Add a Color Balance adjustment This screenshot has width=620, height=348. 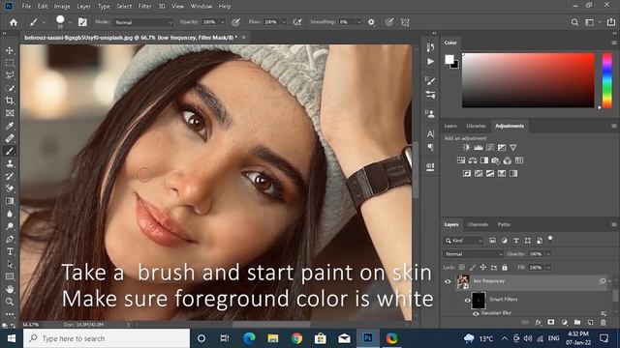coord(473,160)
